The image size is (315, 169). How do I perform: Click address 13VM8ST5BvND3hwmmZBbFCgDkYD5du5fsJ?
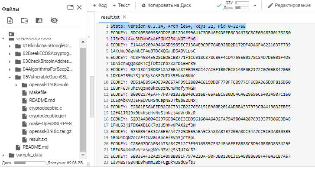point(153,162)
